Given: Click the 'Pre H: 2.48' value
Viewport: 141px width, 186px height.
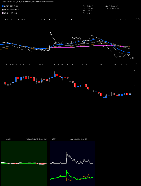Looking at the screenshot, I should pos(88,8).
